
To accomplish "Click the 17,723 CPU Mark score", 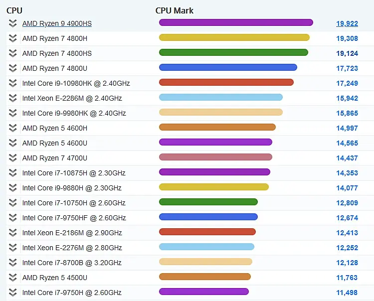I will coord(347,68).
